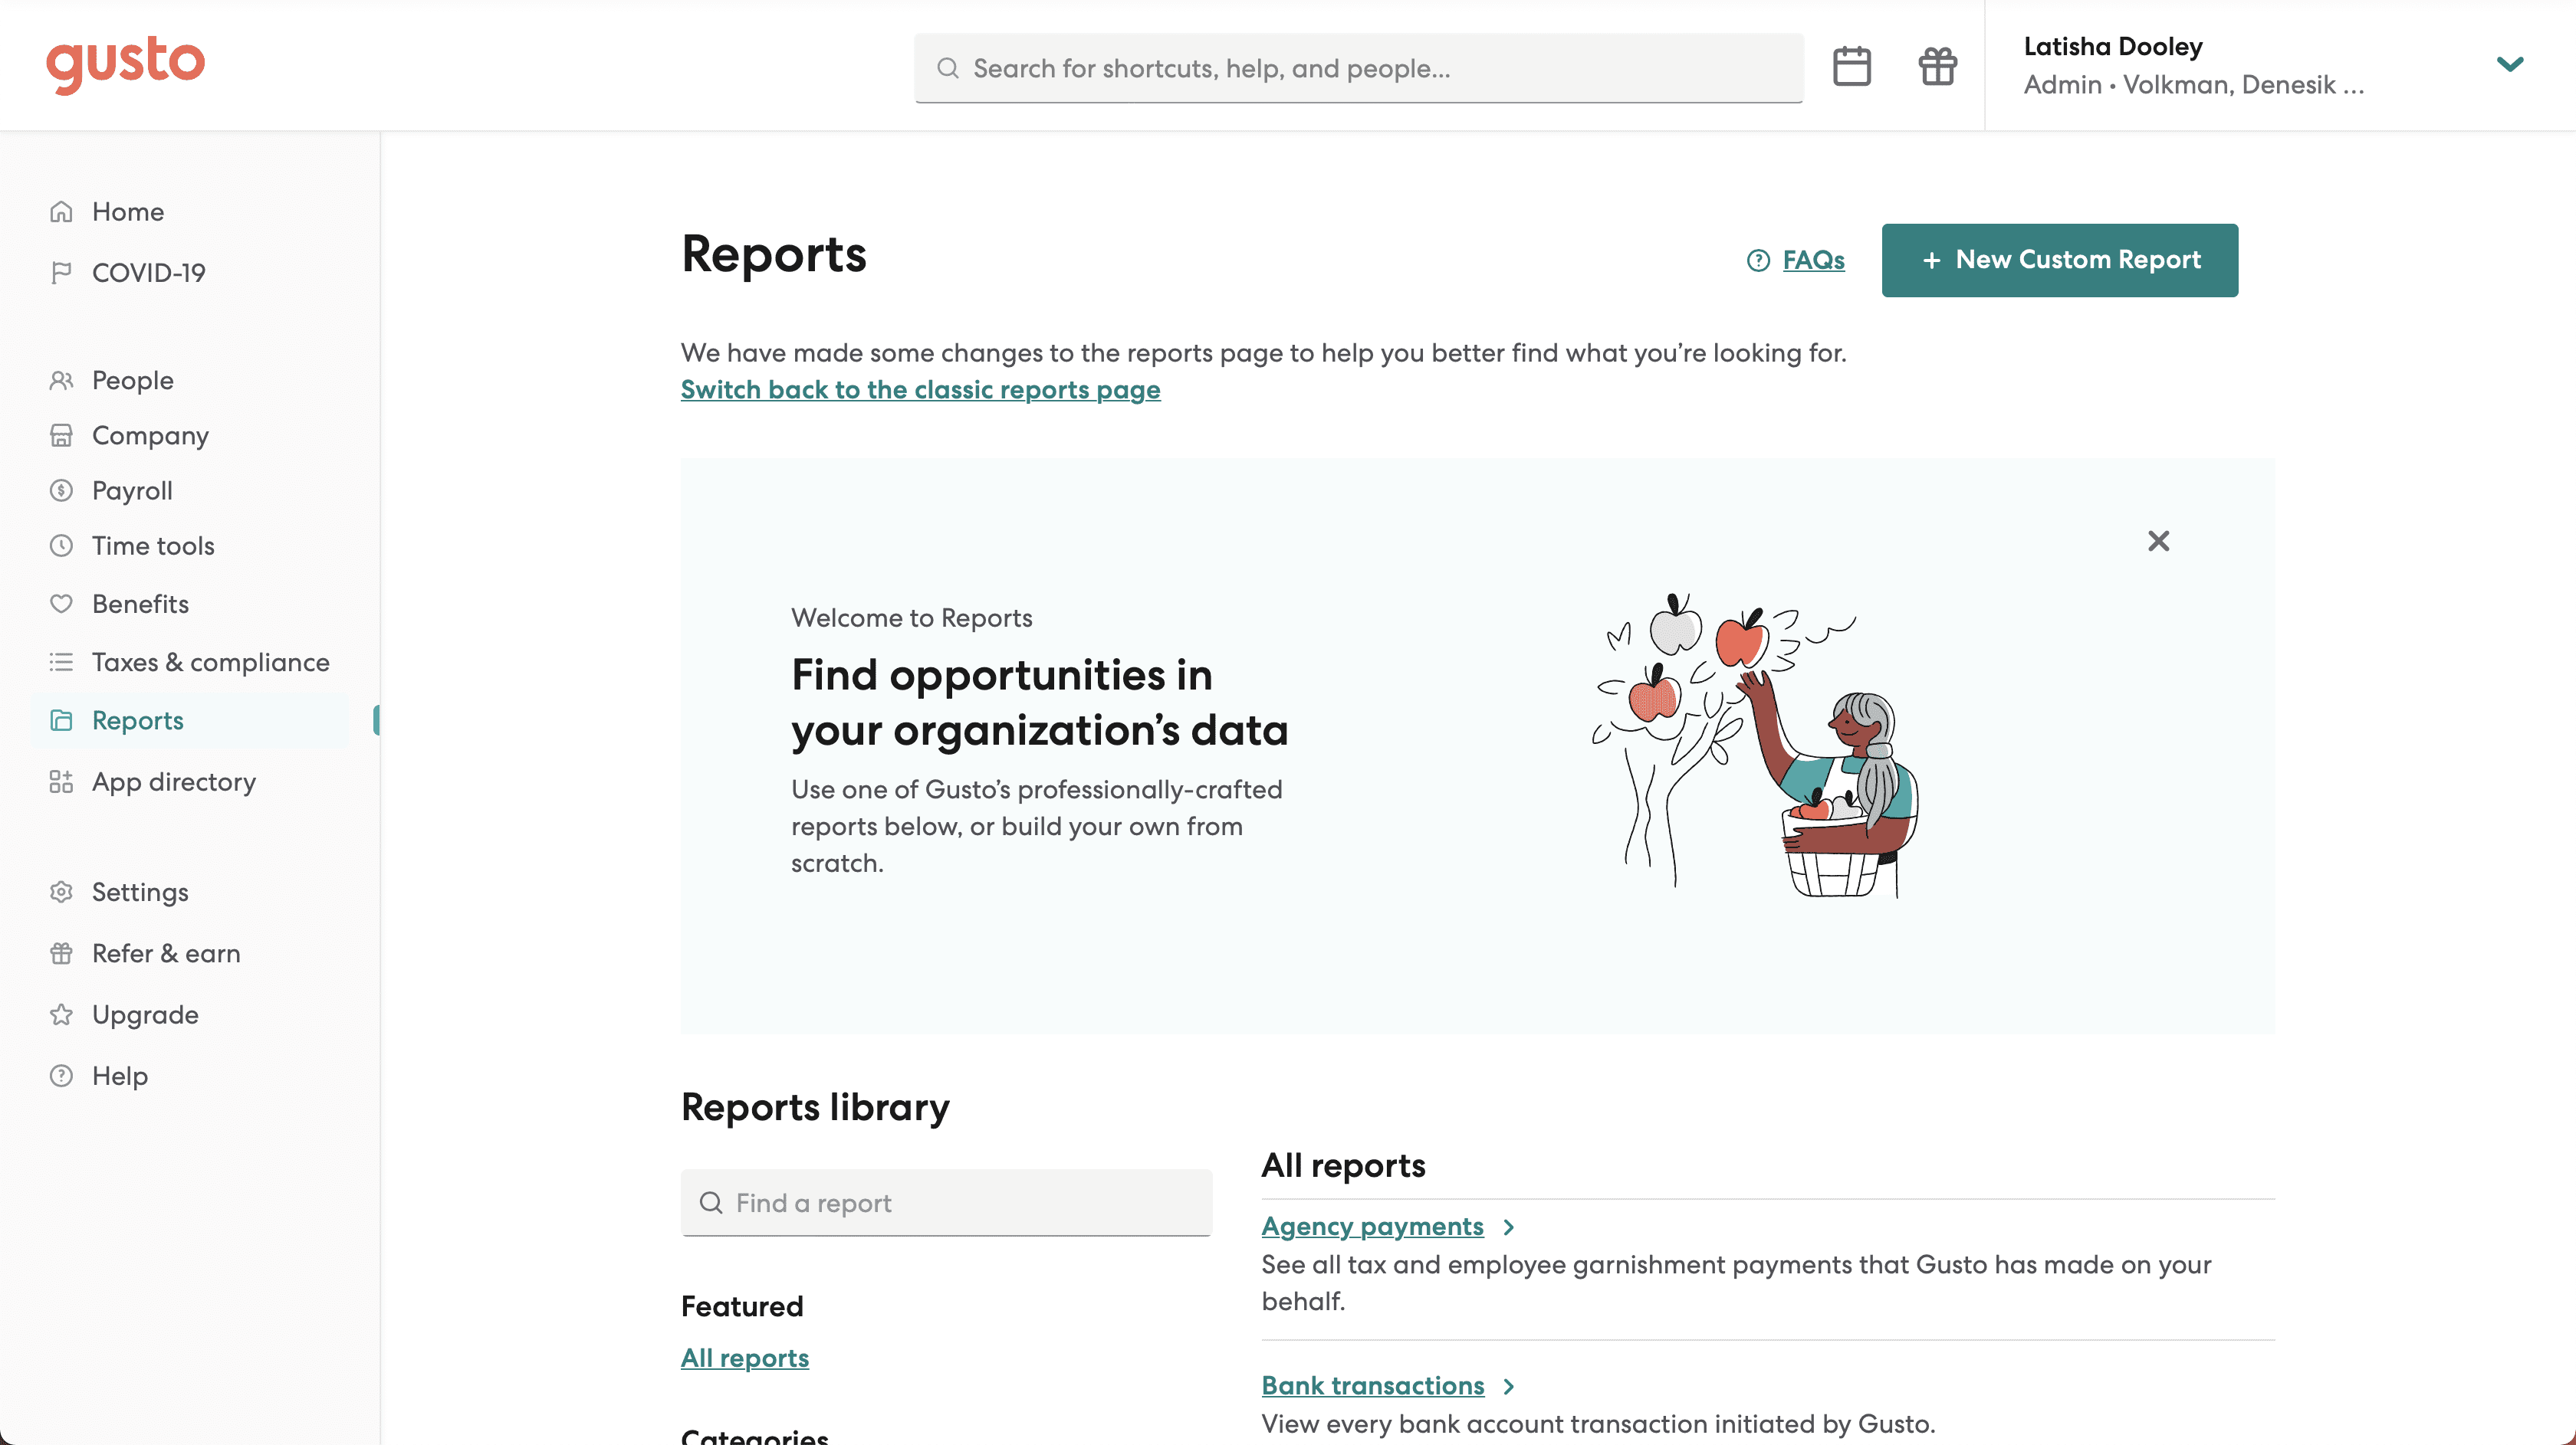Click the People icon in sidebar
Screen dimensions: 2576x1445
61,381
